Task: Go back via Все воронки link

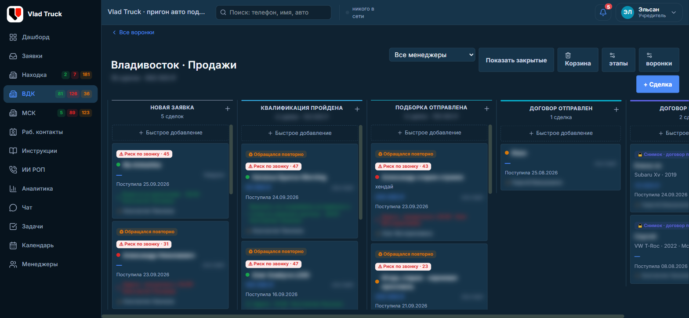Action: click(134, 33)
